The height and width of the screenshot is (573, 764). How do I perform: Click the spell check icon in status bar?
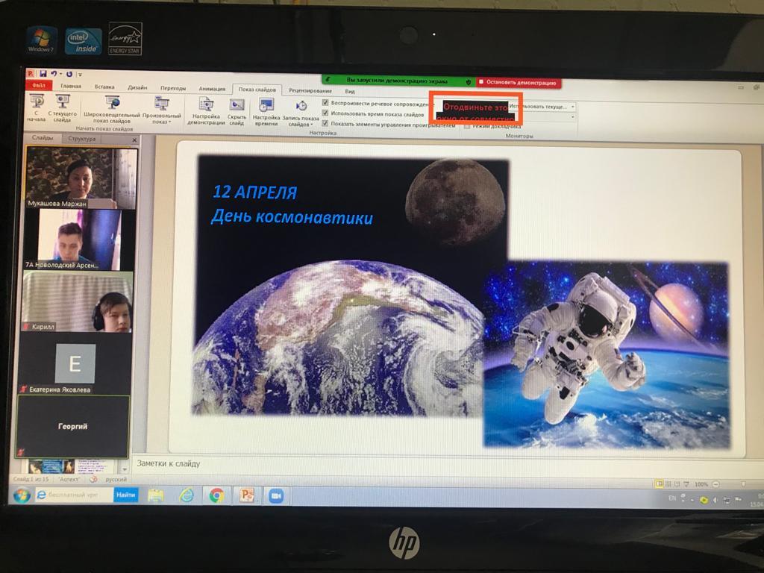(x=93, y=480)
